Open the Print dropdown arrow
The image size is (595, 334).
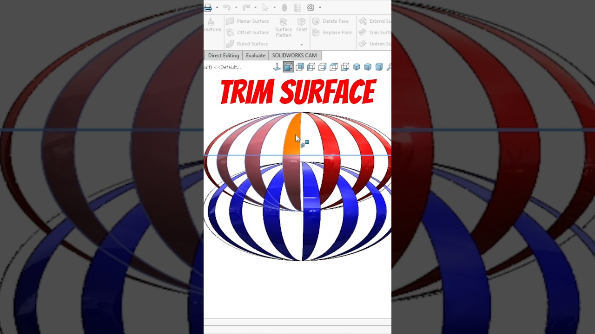pyautogui.click(x=217, y=7)
